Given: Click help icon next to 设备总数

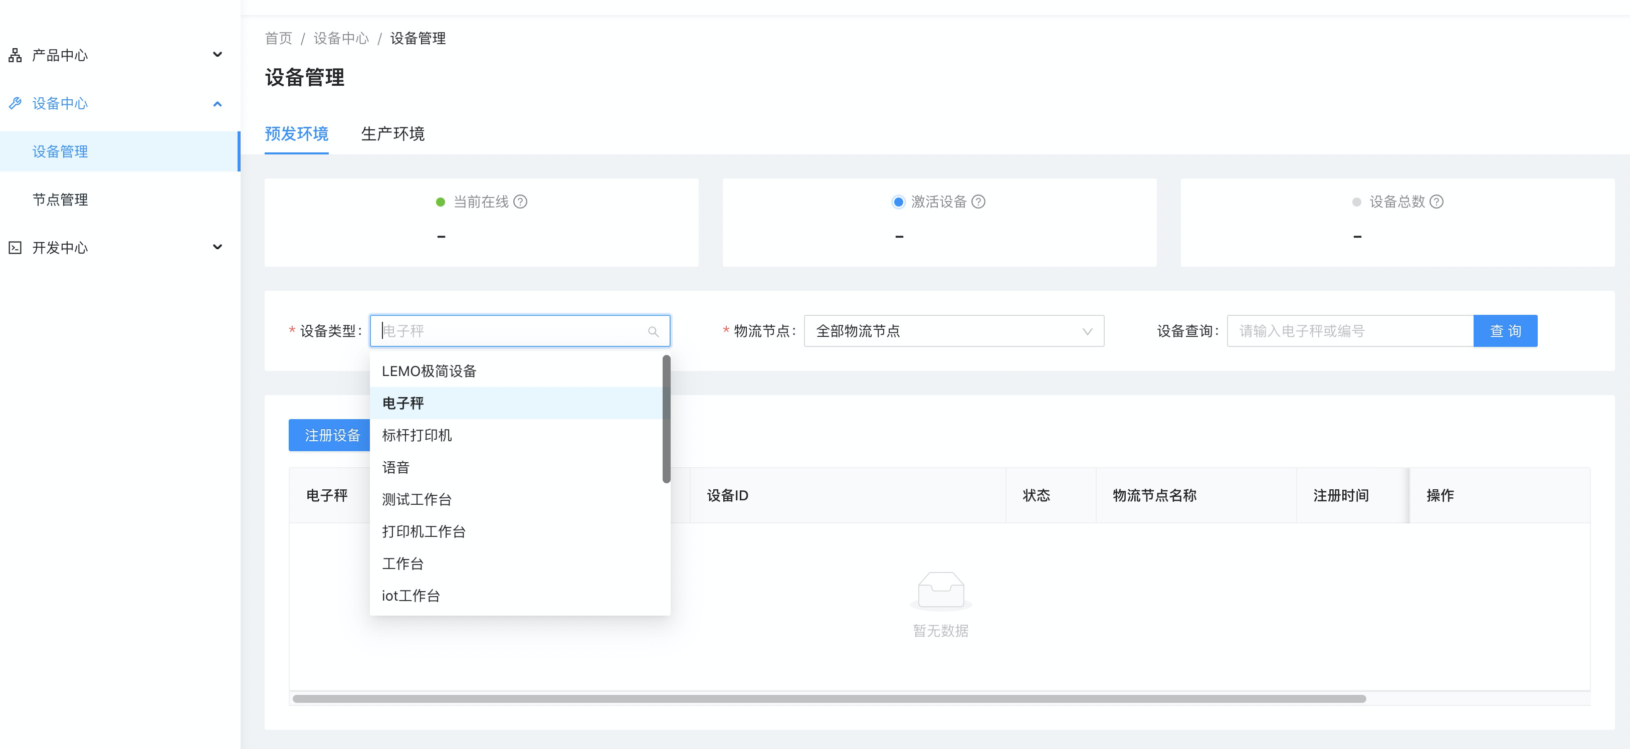Looking at the screenshot, I should point(1437,202).
